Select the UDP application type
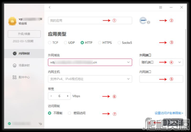This screenshot has height=132, width=191. click(x=66, y=42)
